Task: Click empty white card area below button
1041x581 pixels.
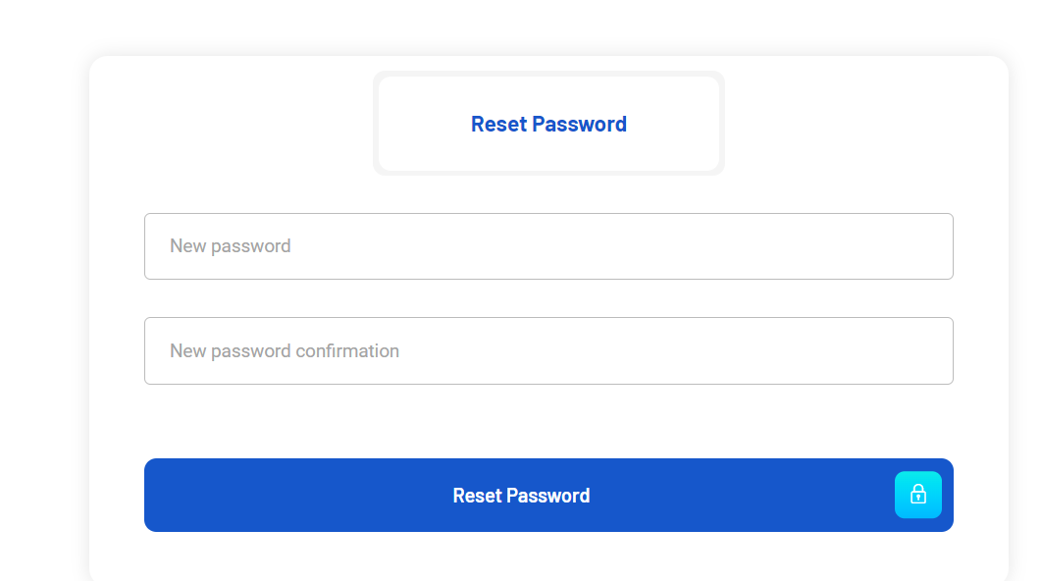Action: point(548,557)
